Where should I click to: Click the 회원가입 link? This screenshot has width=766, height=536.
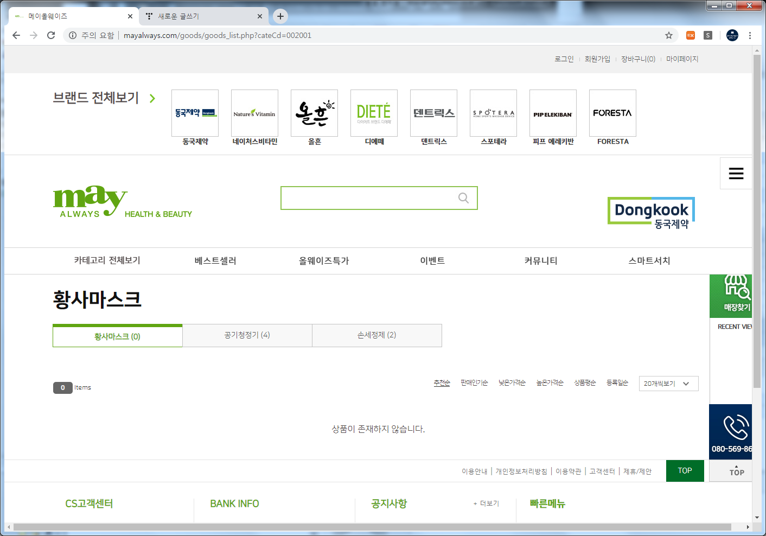pos(597,59)
